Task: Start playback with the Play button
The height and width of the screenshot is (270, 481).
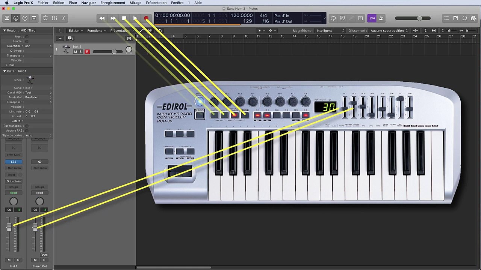Action: click(x=135, y=18)
